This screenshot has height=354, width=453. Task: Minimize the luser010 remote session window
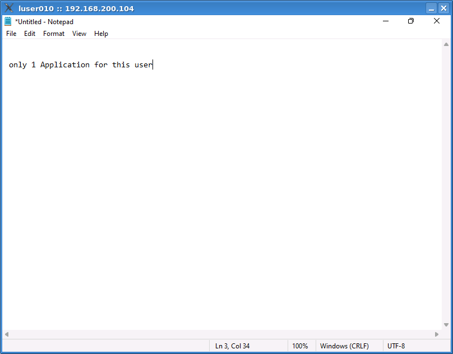[x=431, y=8]
